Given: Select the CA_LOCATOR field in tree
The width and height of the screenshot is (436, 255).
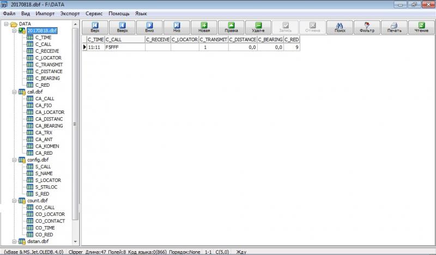Looking at the screenshot, I should (49, 112).
